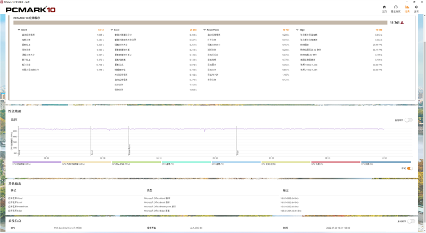
Task: Toggle the hardware monitoring details switch
Action: tap(408, 120)
